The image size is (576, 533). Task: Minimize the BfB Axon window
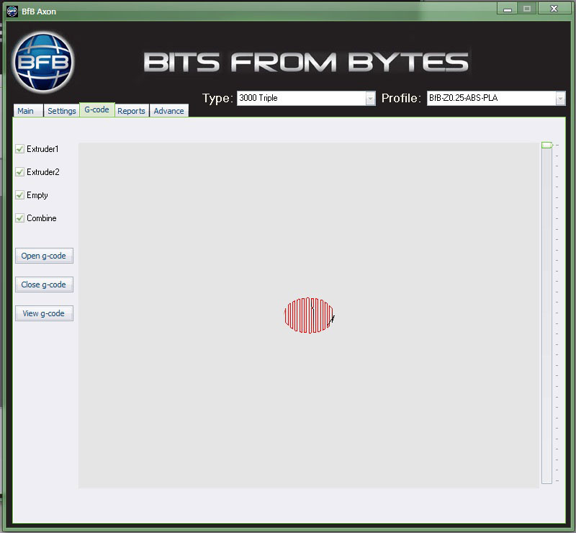(x=508, y=9)
